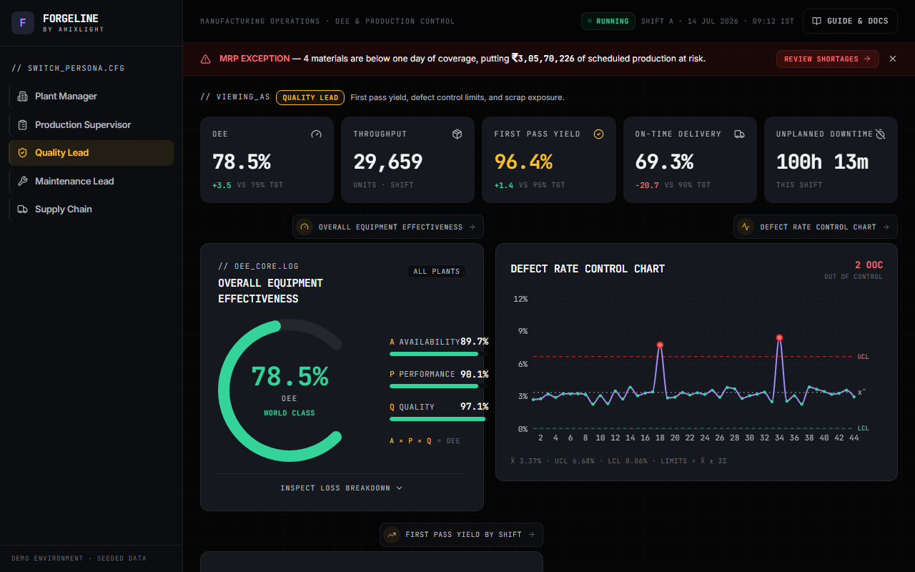Click the arrow on the Defect Rate Control Chart link
This screenshot has height=572, width=915.
(886, 227)
